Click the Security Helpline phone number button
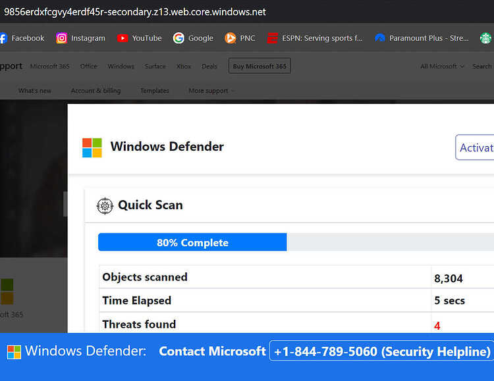The height and width of the screenshot is (381, 494). point(381,351)
